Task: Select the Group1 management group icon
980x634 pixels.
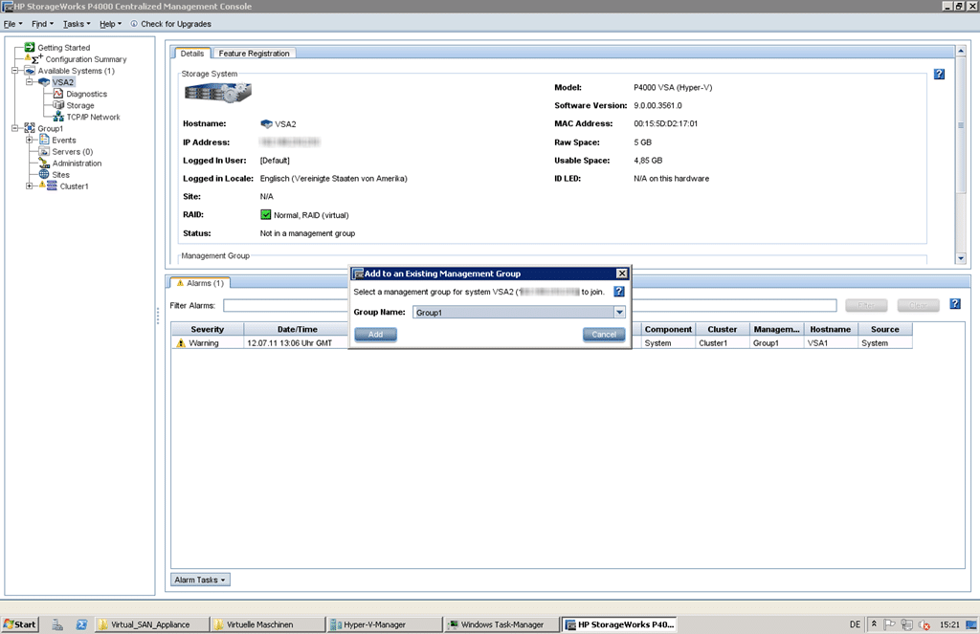Action: pos(30,128)
